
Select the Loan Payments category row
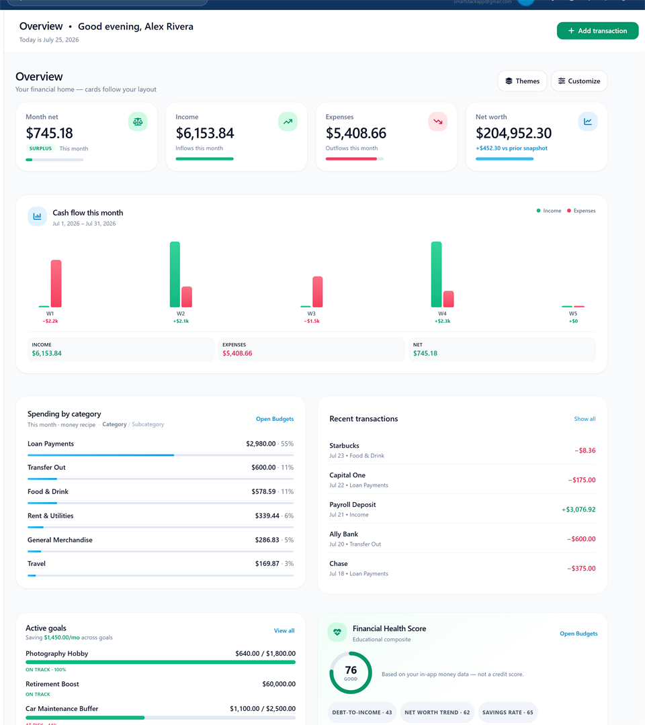pos(161,448)
